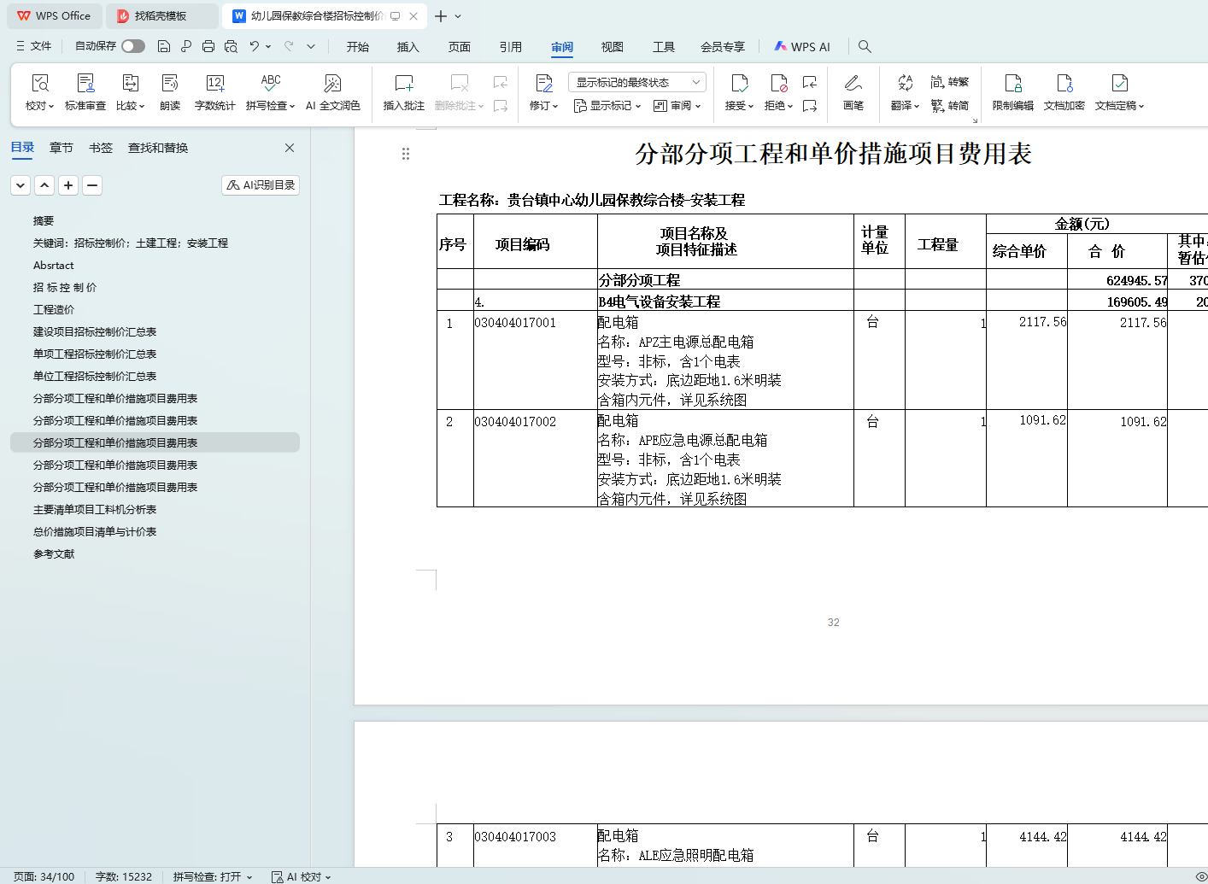Switch to the 章节 sidebar tab
This screenshot has height=884, width=1208.
pyautogui.click(x=62, y=148)
